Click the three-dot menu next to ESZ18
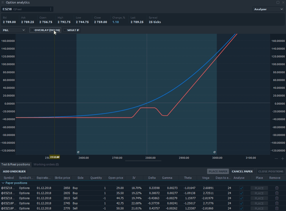The image size is (286, 211). click(50, 9)
